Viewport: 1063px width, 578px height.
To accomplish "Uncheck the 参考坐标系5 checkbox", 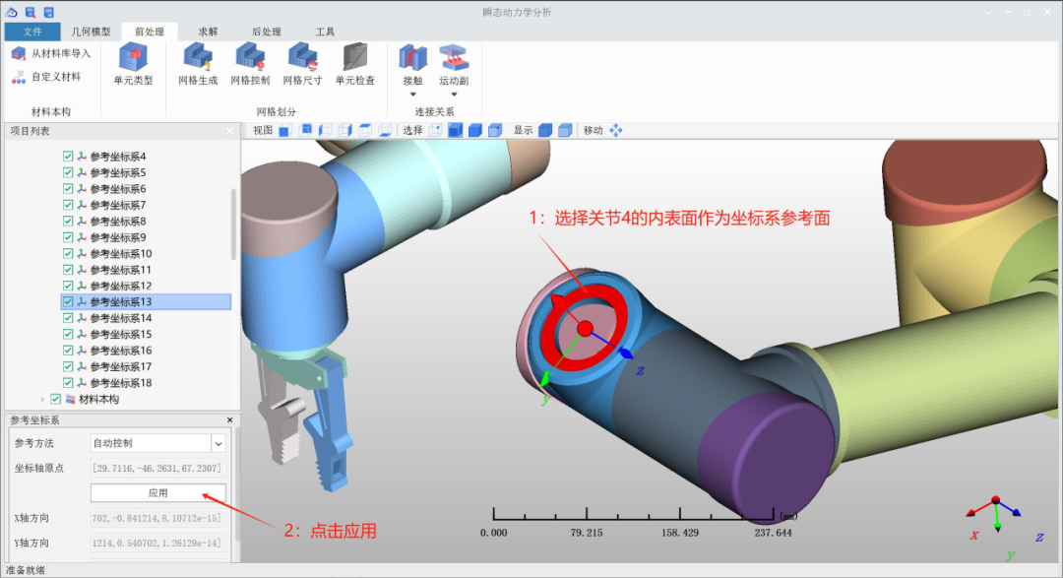I will pos(68,172).
